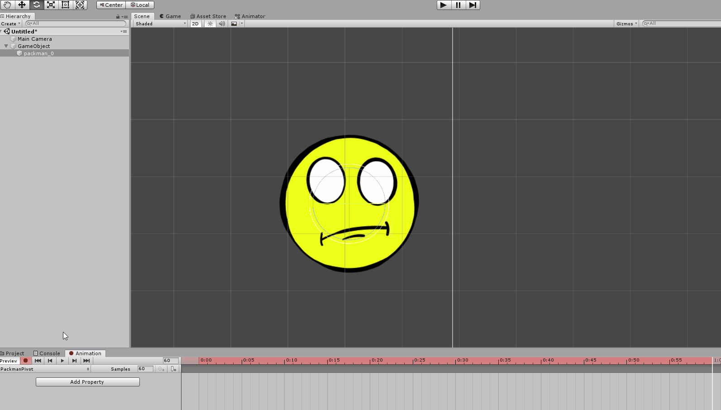This screenshot has width=721, height=410.
Task: Select the combined Transform tool
Action: [x=80, y=5]
